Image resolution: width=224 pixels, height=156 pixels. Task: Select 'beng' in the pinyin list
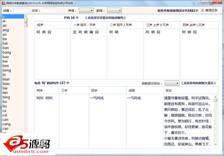13,70
